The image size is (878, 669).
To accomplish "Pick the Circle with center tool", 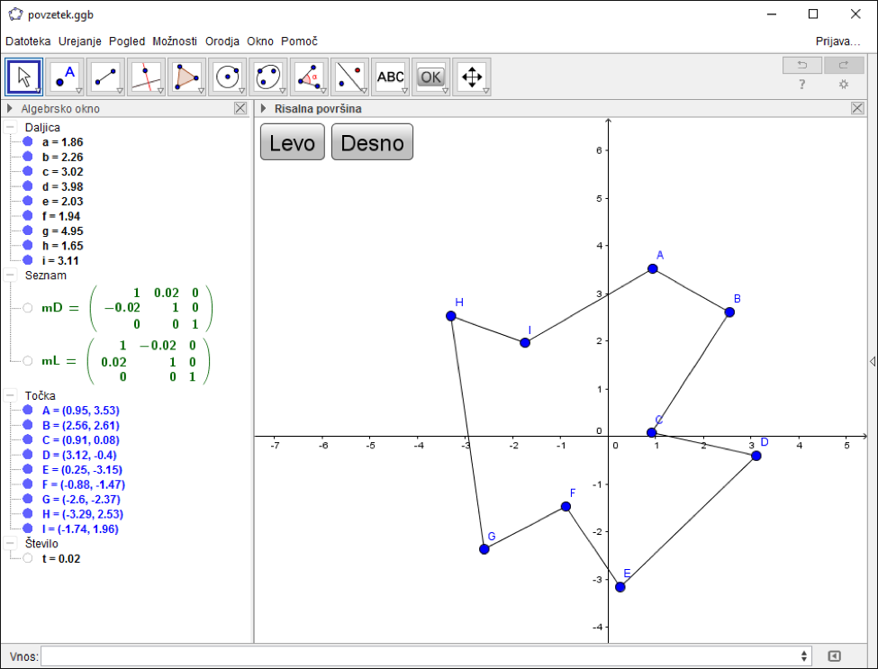I will pyautogui.click(x=228, y=77).
